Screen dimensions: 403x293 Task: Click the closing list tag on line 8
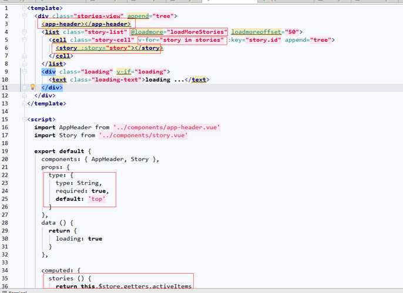(x=53, y=63)
